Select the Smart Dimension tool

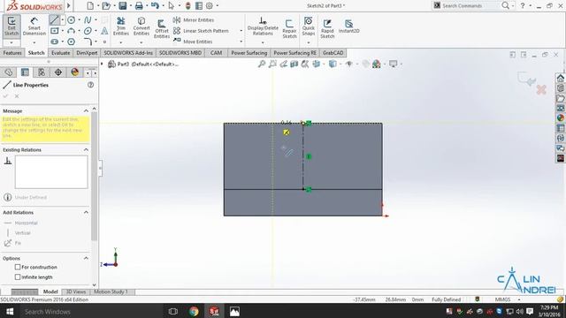tap(34, 26)
